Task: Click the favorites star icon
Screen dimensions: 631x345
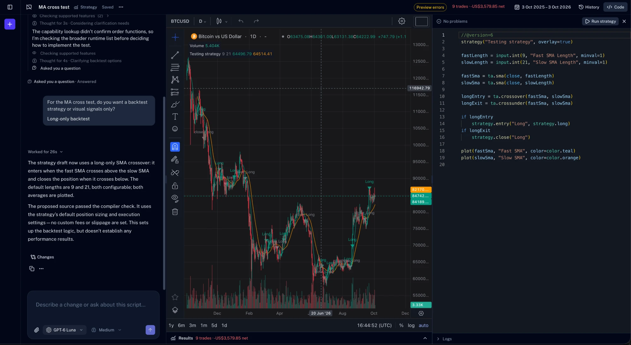Action: 175,297
